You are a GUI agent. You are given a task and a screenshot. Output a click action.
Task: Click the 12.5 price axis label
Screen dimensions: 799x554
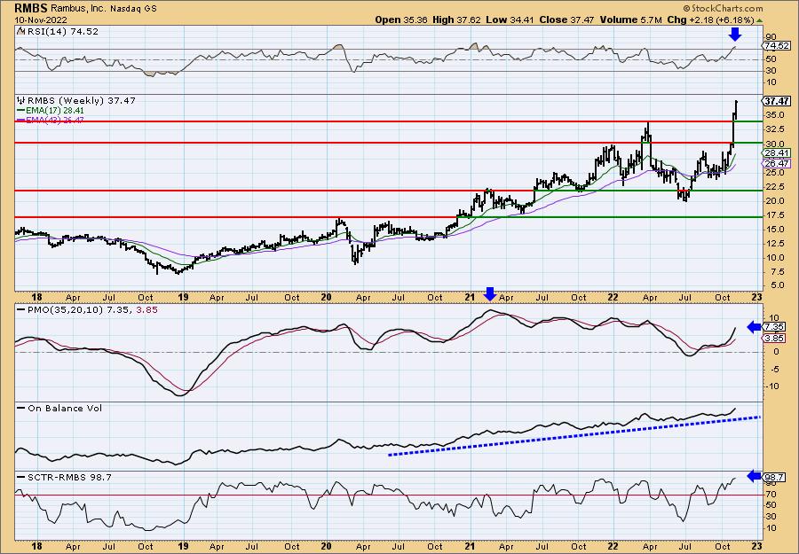pos(774,244)
